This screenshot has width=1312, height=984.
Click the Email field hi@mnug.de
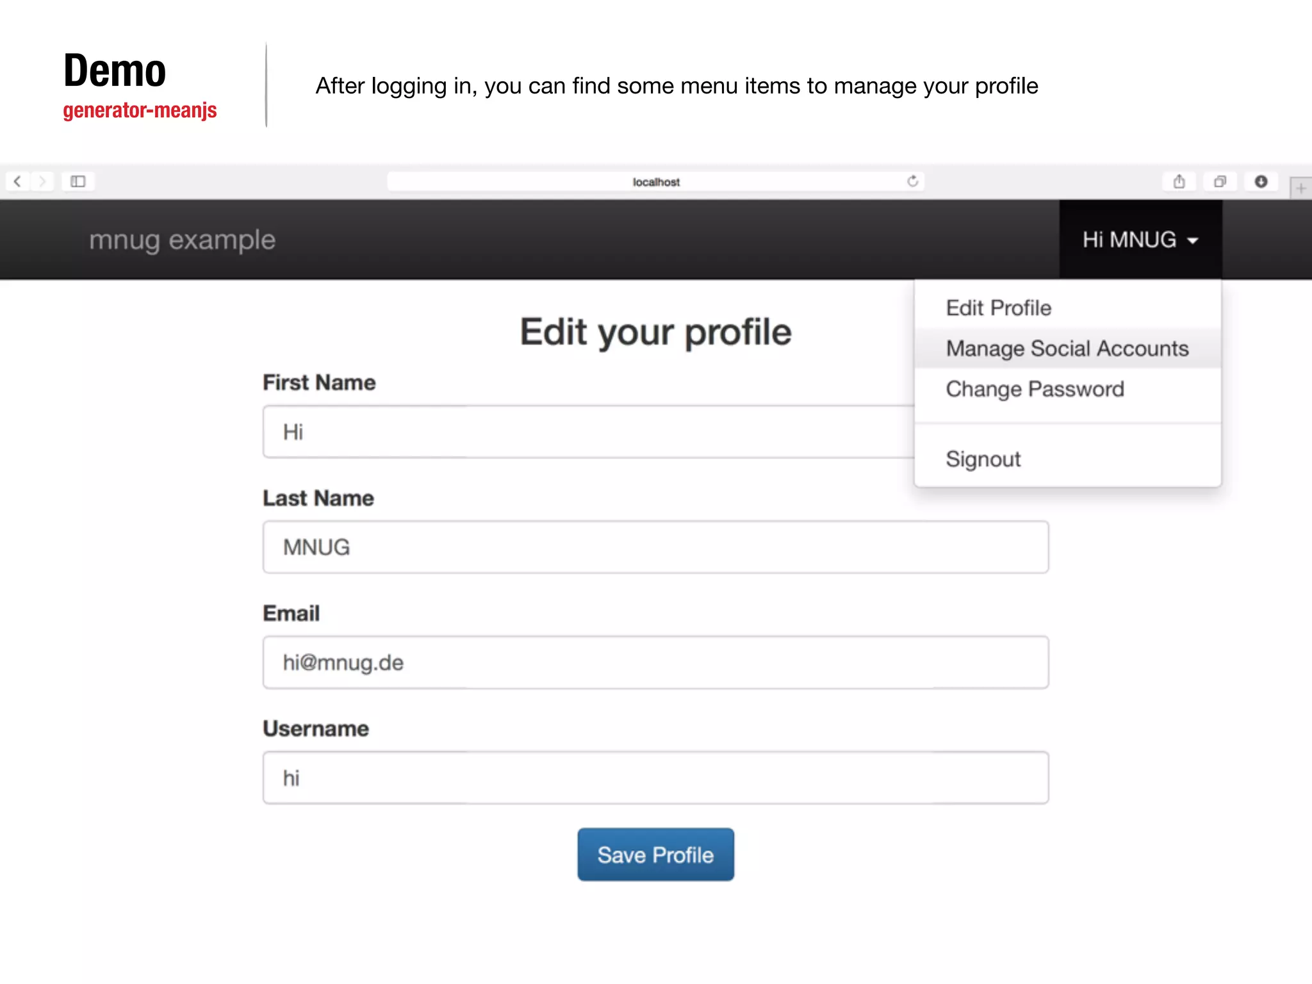(x=655, y=662)
